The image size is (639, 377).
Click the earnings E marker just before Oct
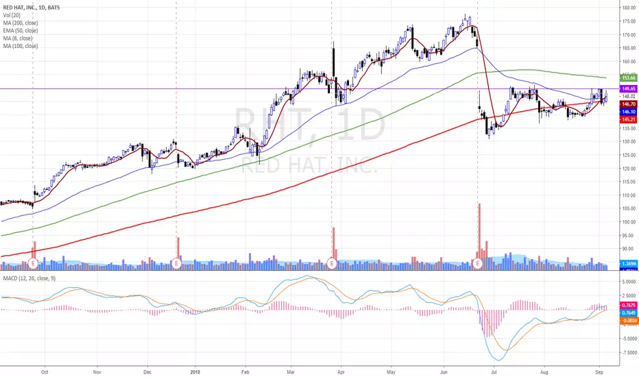(x=33, y=263)
